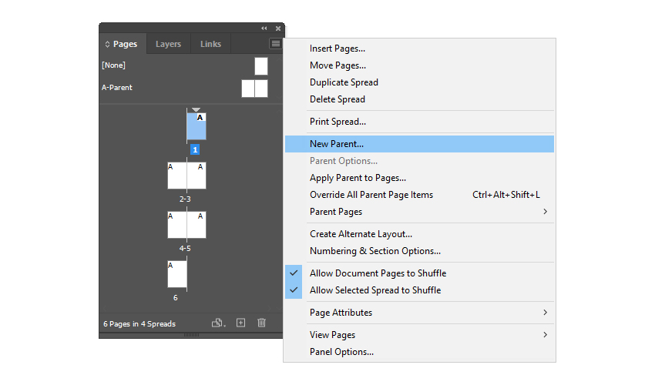Toggle Allow Selected Spread to Shuffle
This screenshot has width=655, height=385.
pyautogui.click(x=419, y=290)
